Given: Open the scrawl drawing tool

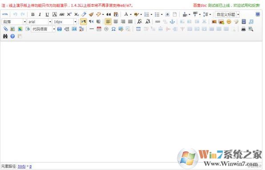Looking at the screenshot, I should 236,22.
